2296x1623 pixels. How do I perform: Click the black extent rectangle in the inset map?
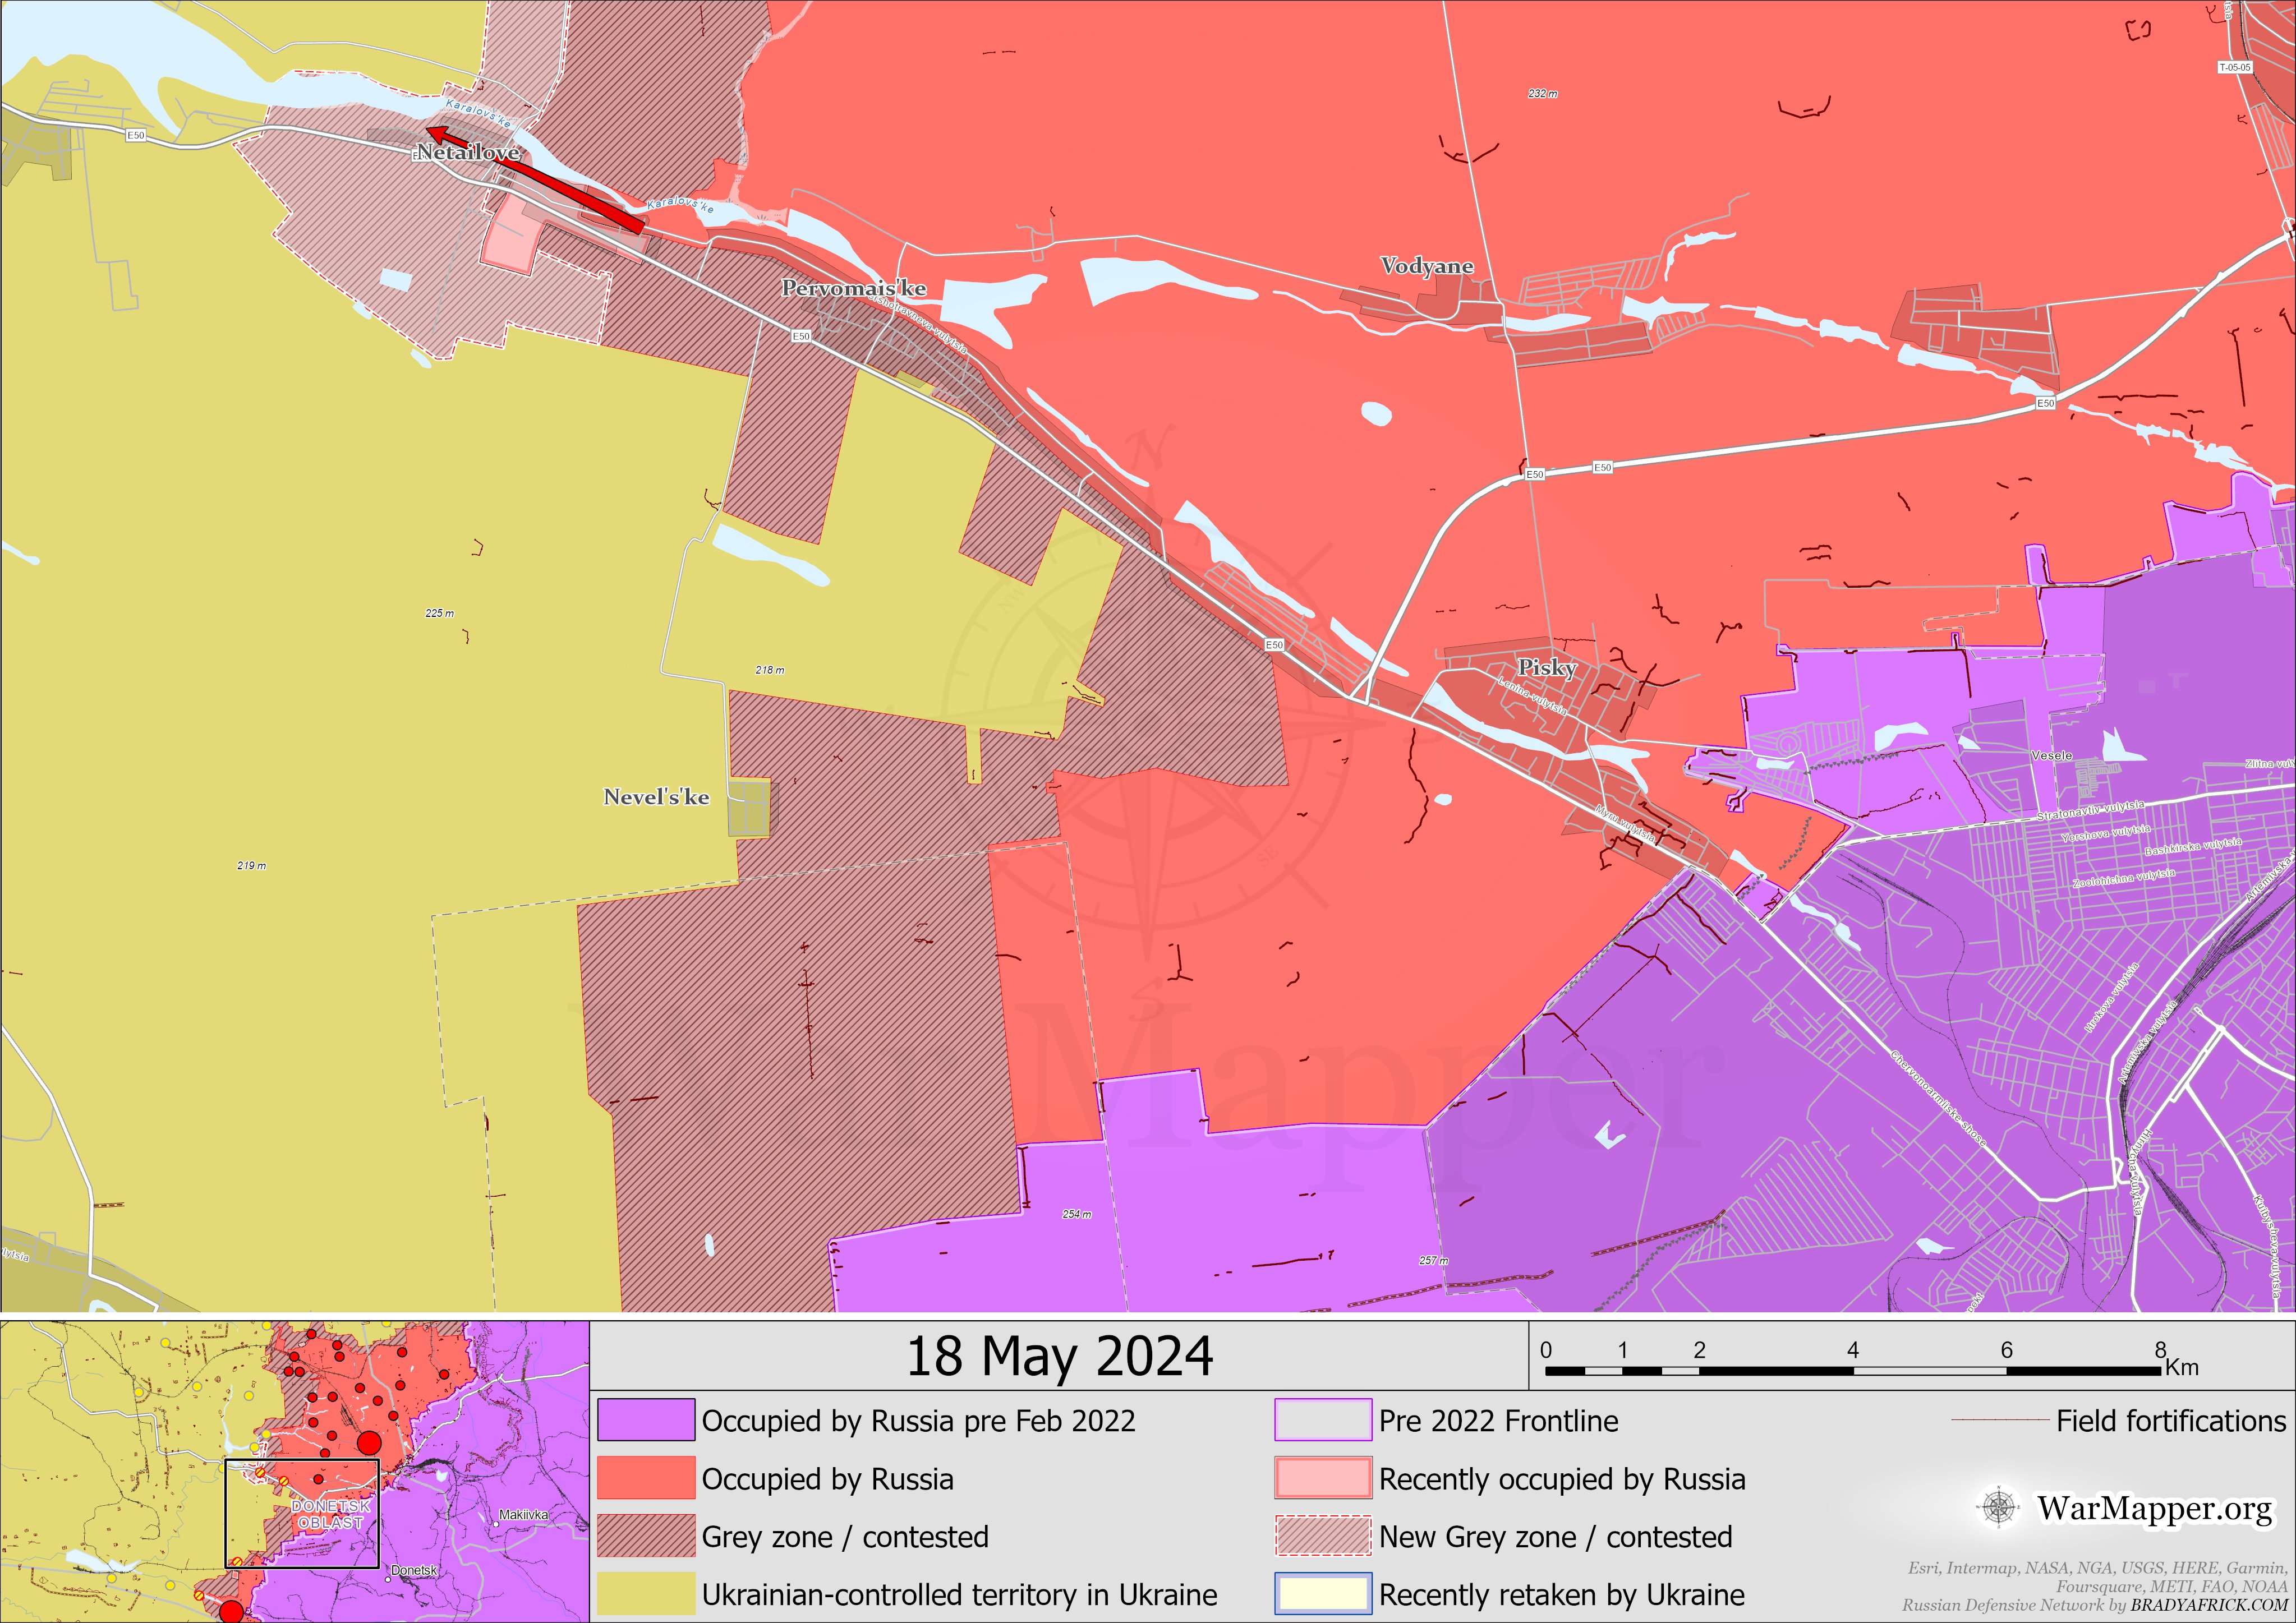302,1513
